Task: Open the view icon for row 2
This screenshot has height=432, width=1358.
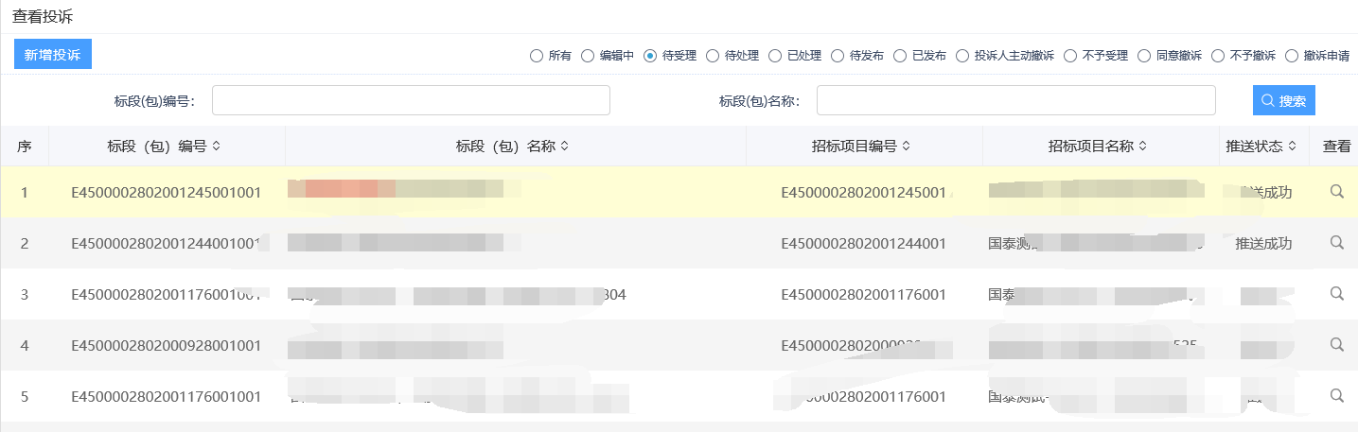Action: pos(1336,243)
